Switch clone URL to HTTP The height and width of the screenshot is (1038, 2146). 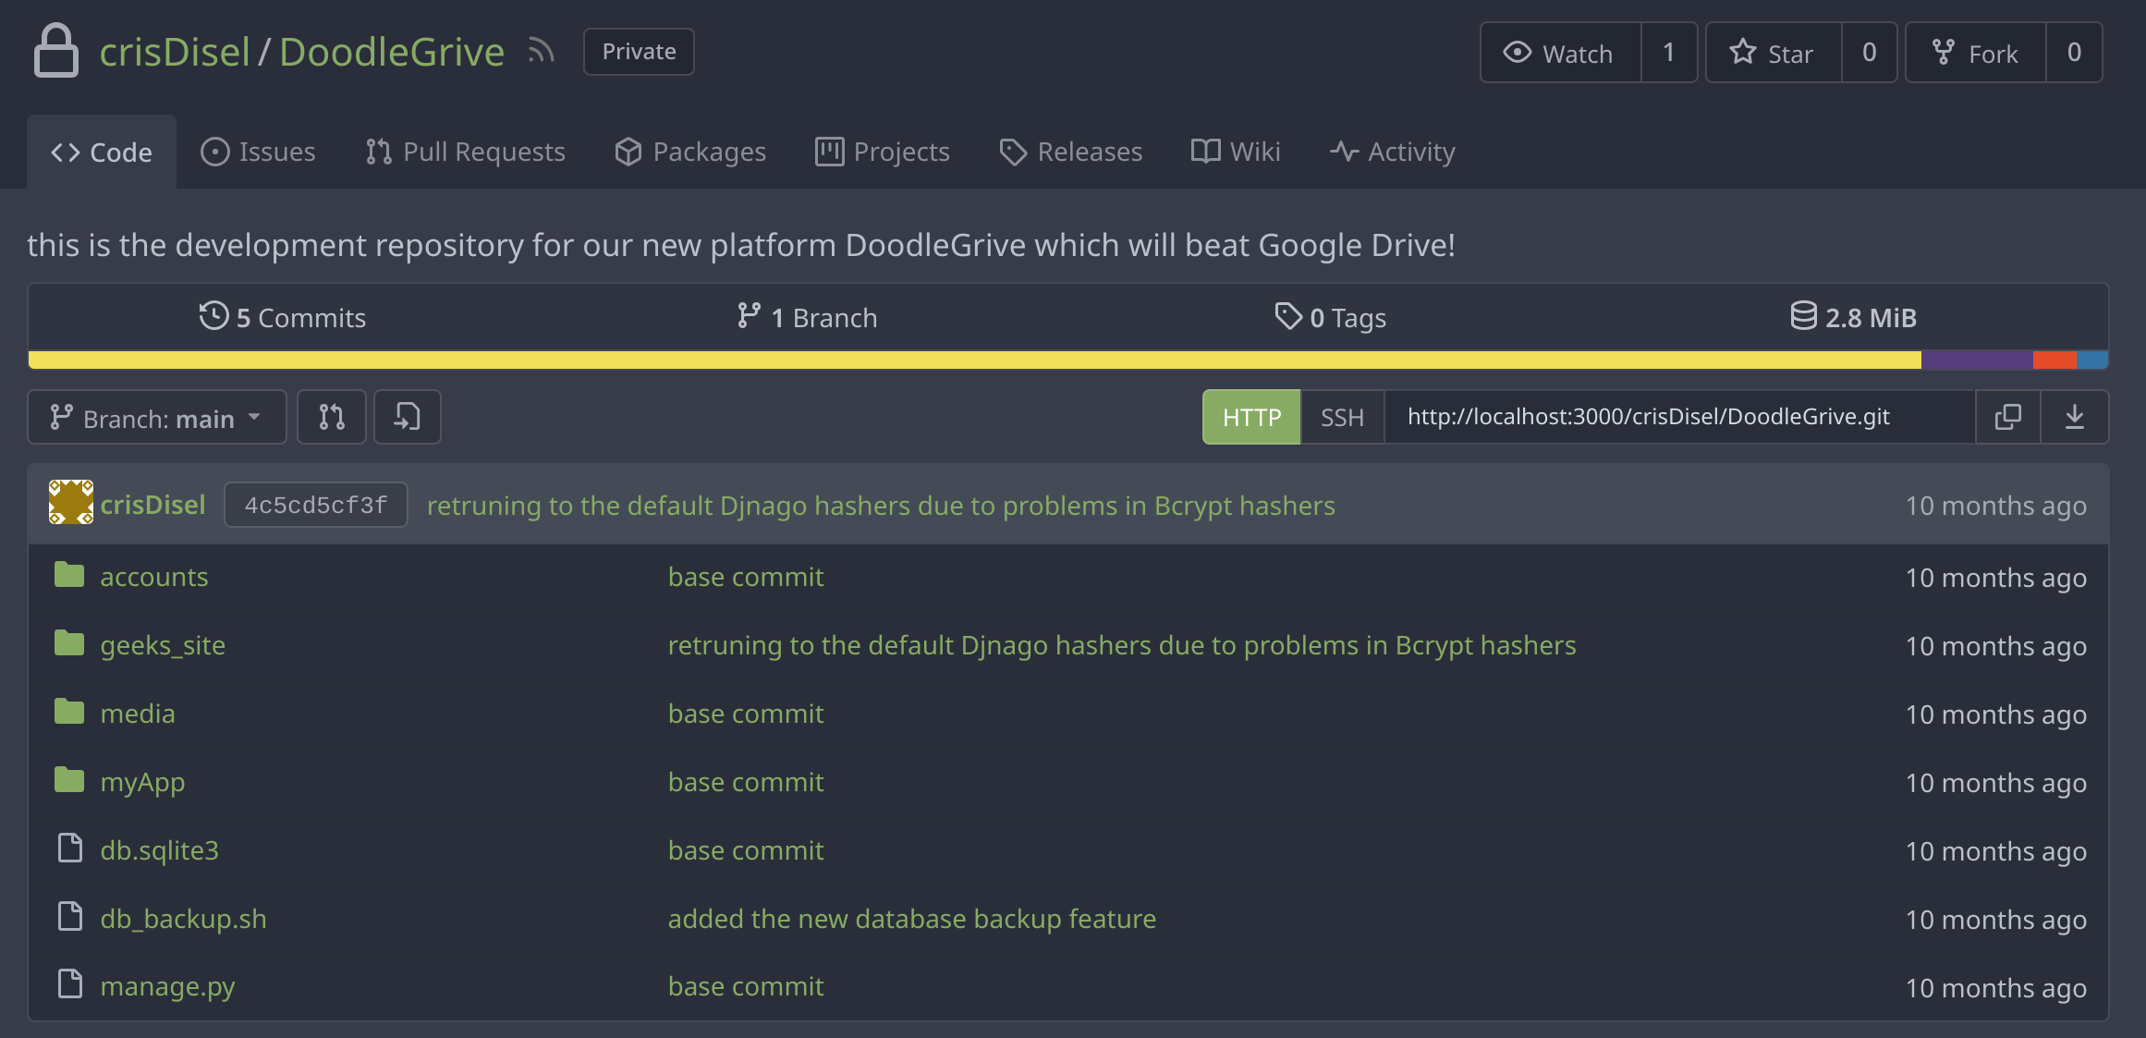1251,417
